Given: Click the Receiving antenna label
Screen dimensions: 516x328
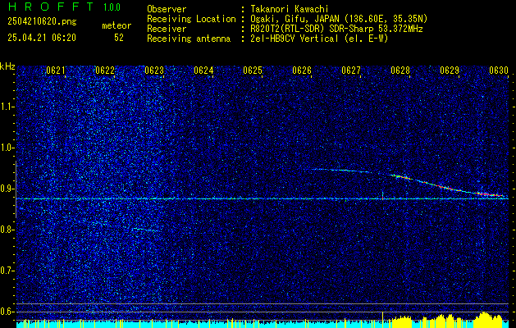Looking at the screenshot, I should point(189,39).
